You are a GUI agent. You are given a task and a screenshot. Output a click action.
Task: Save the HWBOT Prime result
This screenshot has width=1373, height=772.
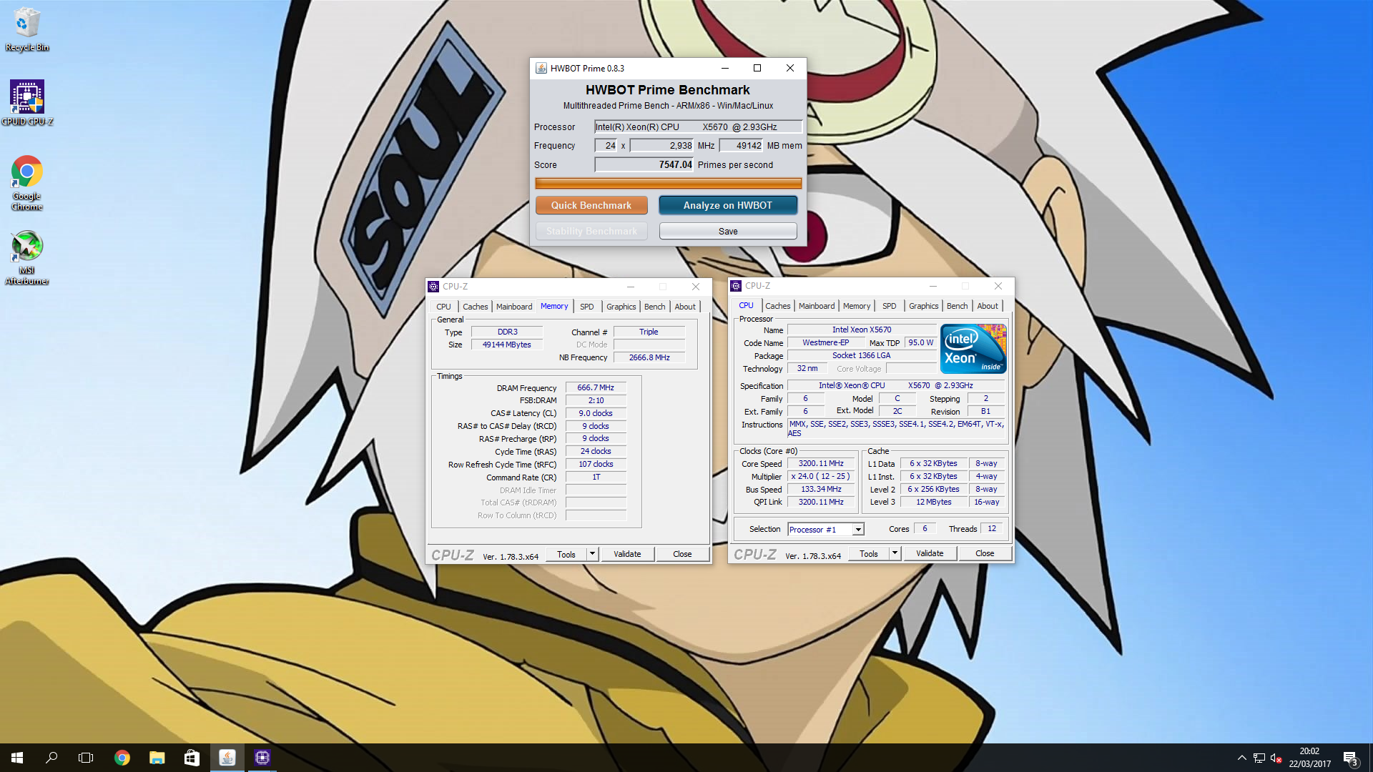point(728,232)
